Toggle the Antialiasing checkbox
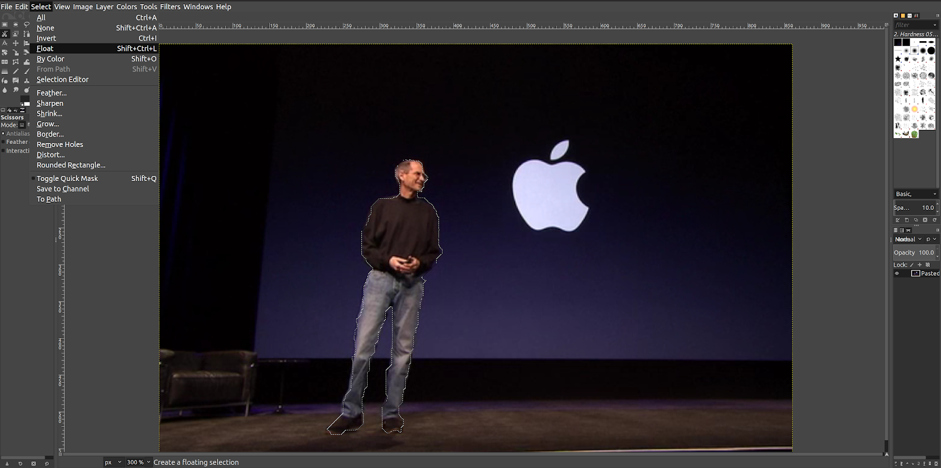This screenshot has width=941, height=468. click(3, 133)
